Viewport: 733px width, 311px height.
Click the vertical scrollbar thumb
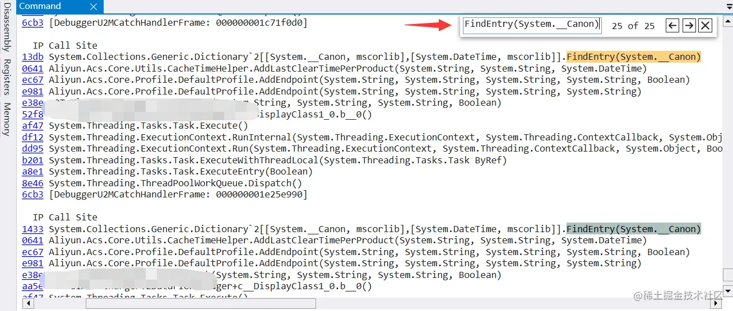coord(727,275)
